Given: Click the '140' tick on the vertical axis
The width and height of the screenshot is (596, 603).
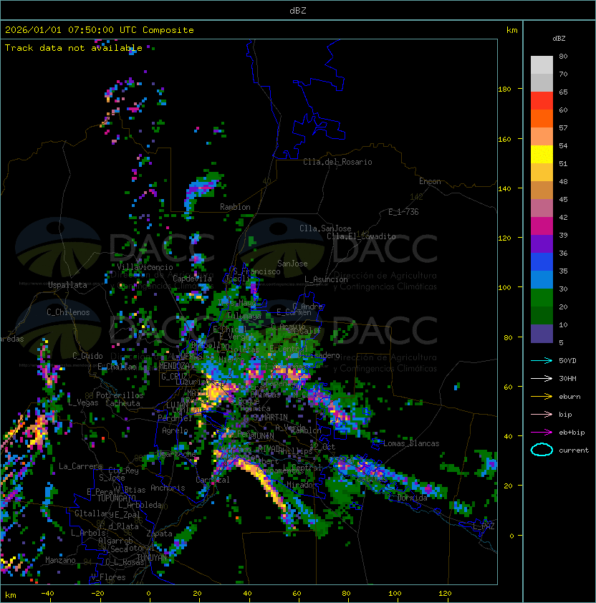Looking at the screenshot, I should click(x=504, y=189).
